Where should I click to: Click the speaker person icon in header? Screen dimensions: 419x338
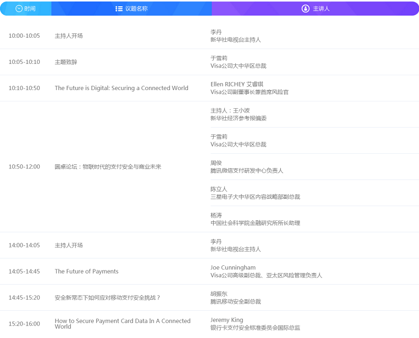[305, 9]
